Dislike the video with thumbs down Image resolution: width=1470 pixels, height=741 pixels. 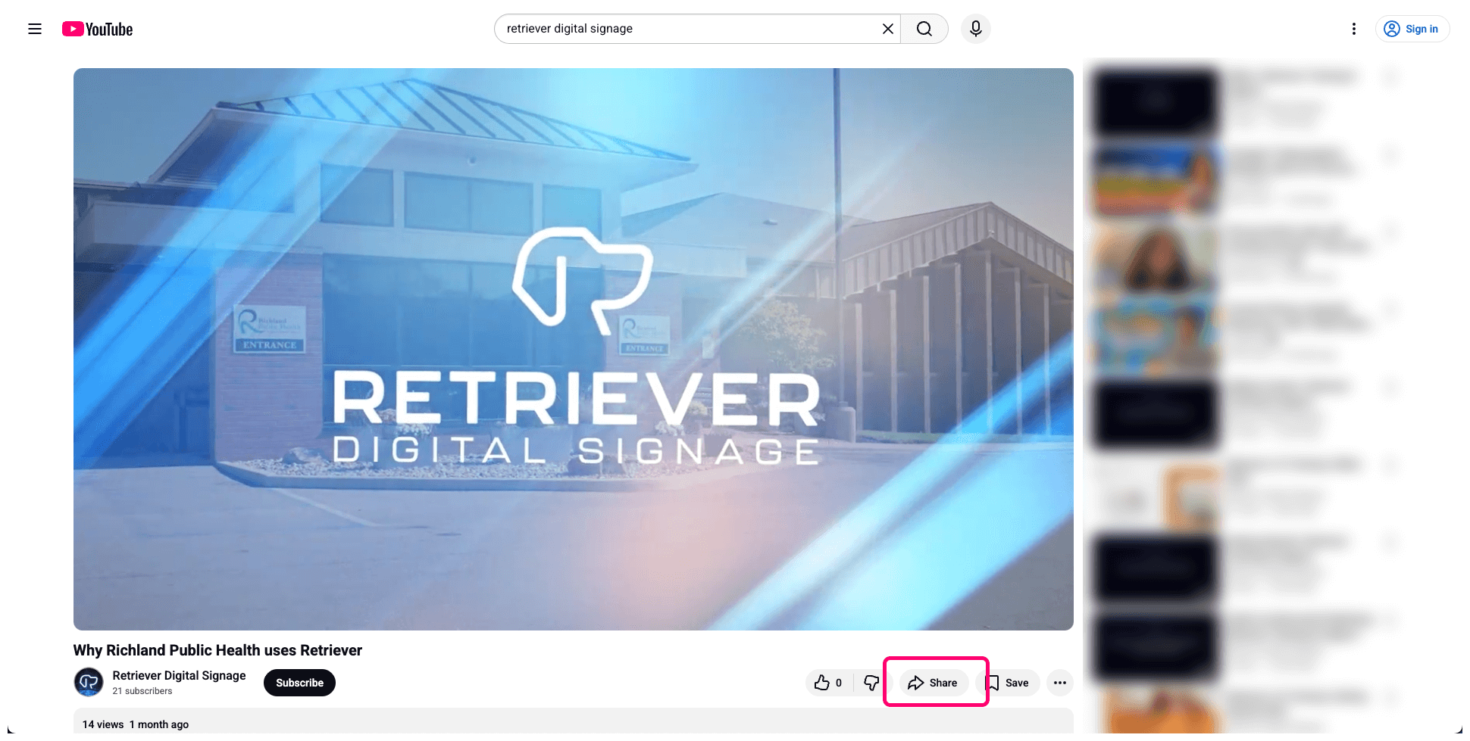(871, 683)
